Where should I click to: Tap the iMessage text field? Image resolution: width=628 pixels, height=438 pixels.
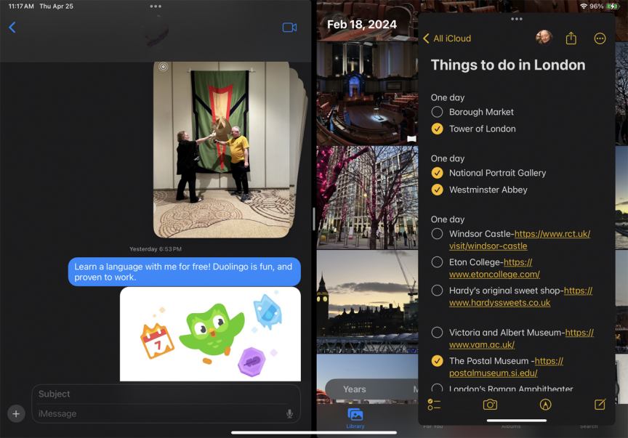tap(160, 413)
